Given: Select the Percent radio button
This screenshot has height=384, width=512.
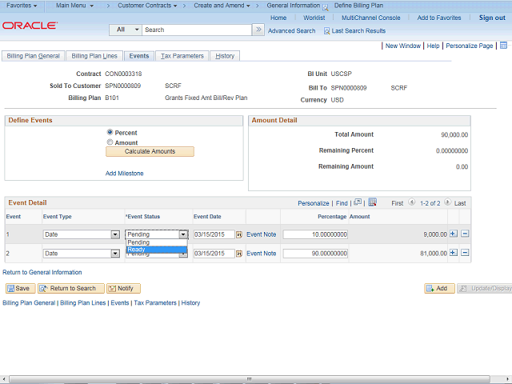Looking at the screenshot, I should point(110,132).
